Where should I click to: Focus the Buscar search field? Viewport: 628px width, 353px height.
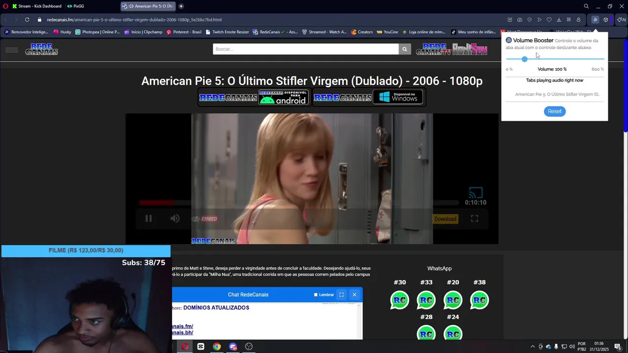[306, 49]
